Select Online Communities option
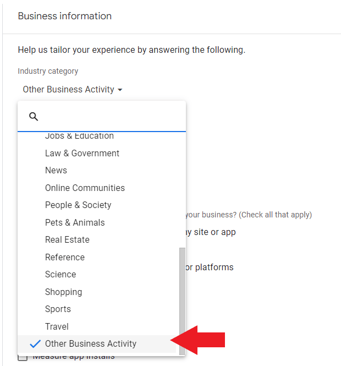The height and width of the screenshot is (366, 341). (85, 188)
